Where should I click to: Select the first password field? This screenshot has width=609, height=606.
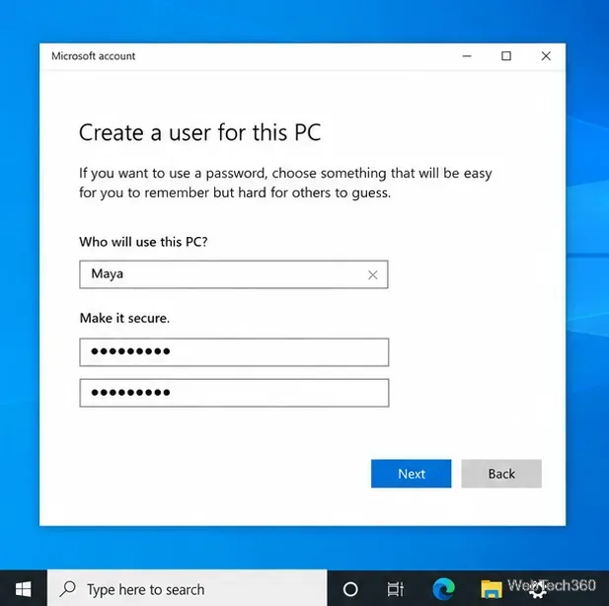pos(234,352)
